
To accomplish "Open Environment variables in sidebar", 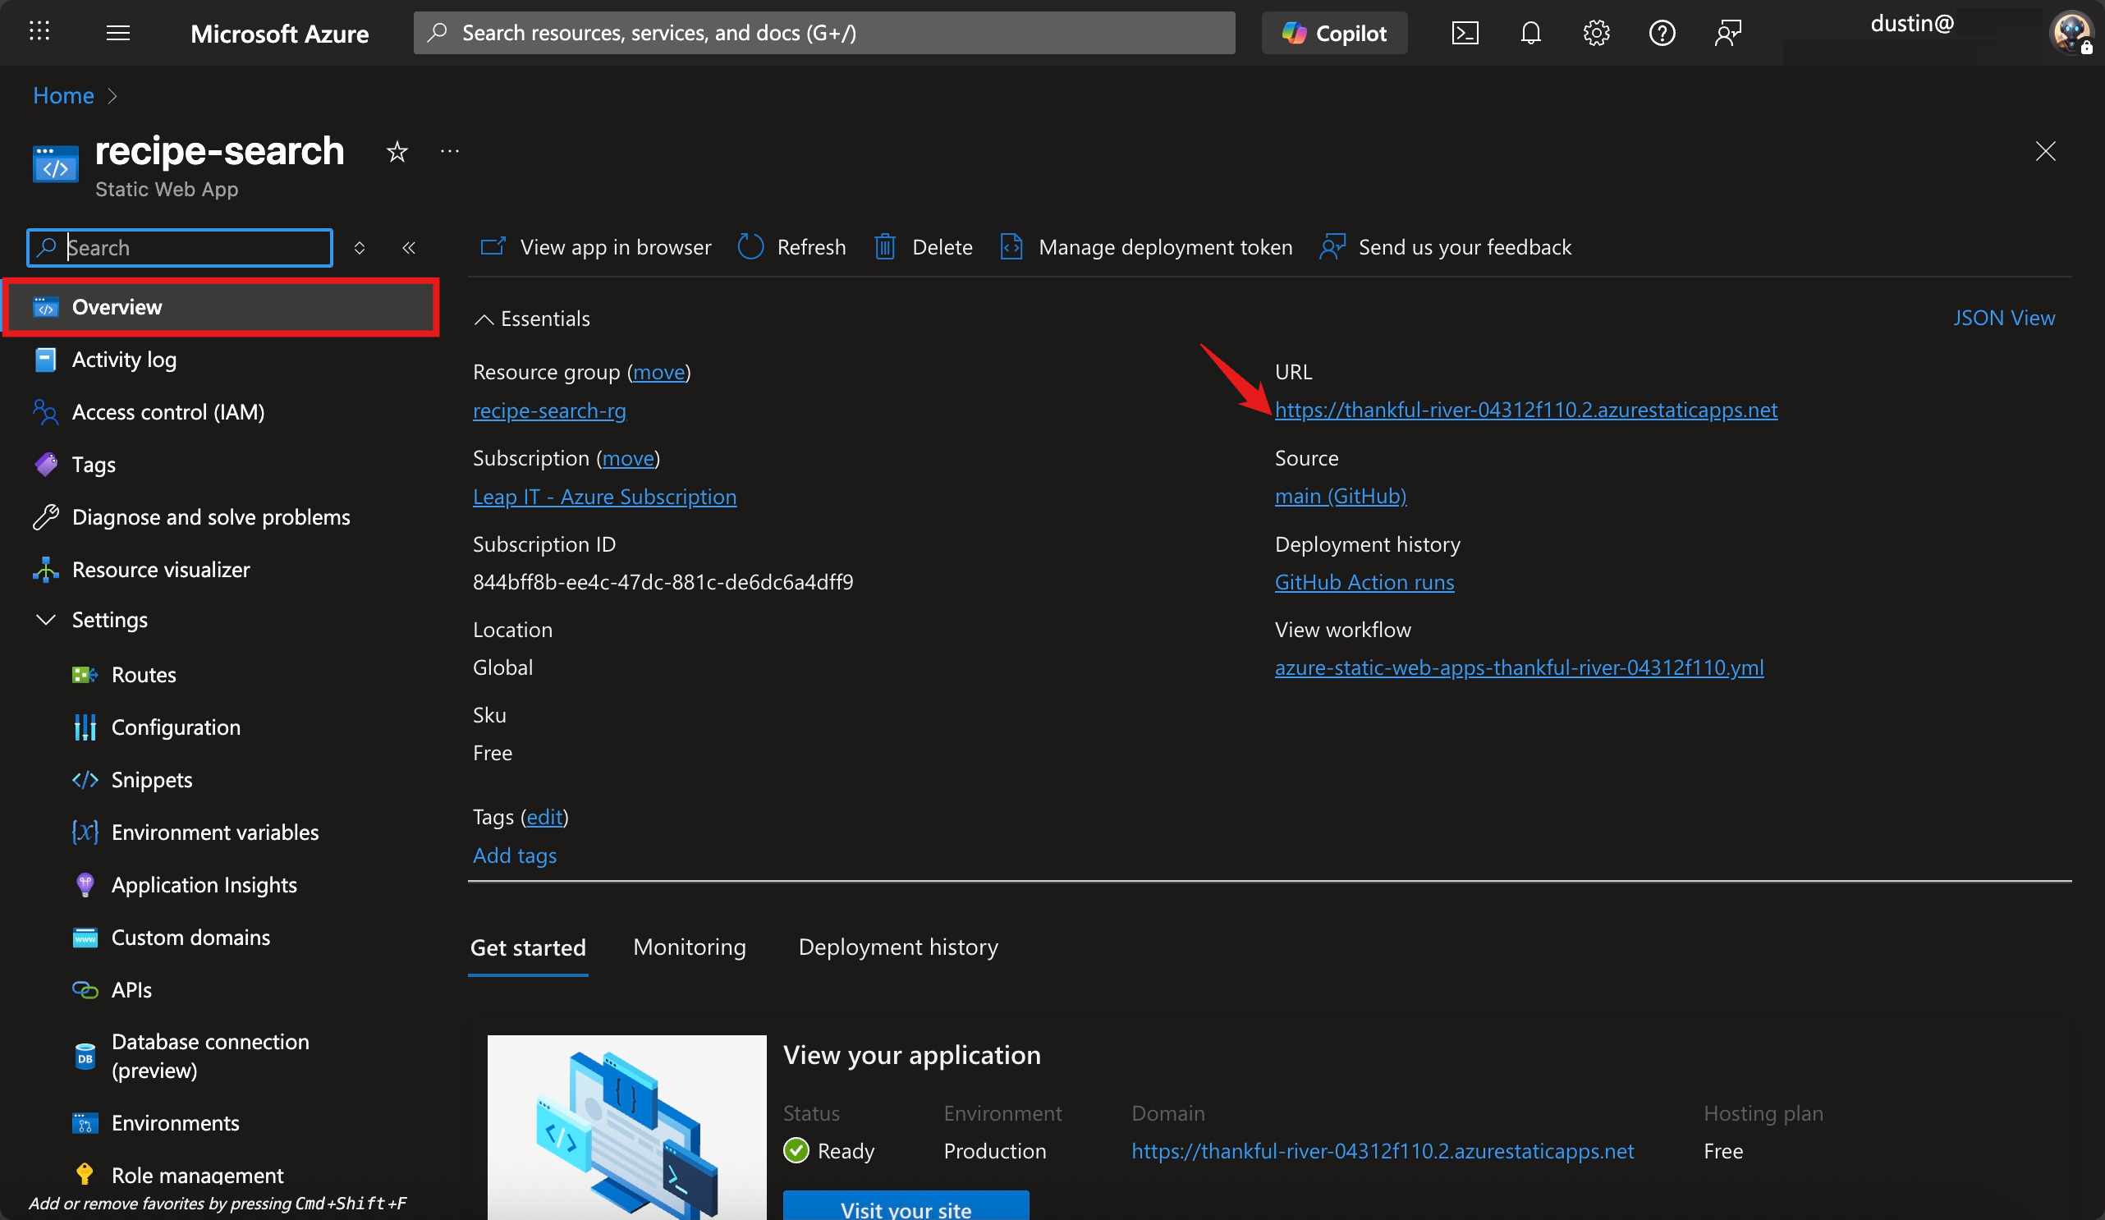I will pyautogui.click(x=214, y=832).
